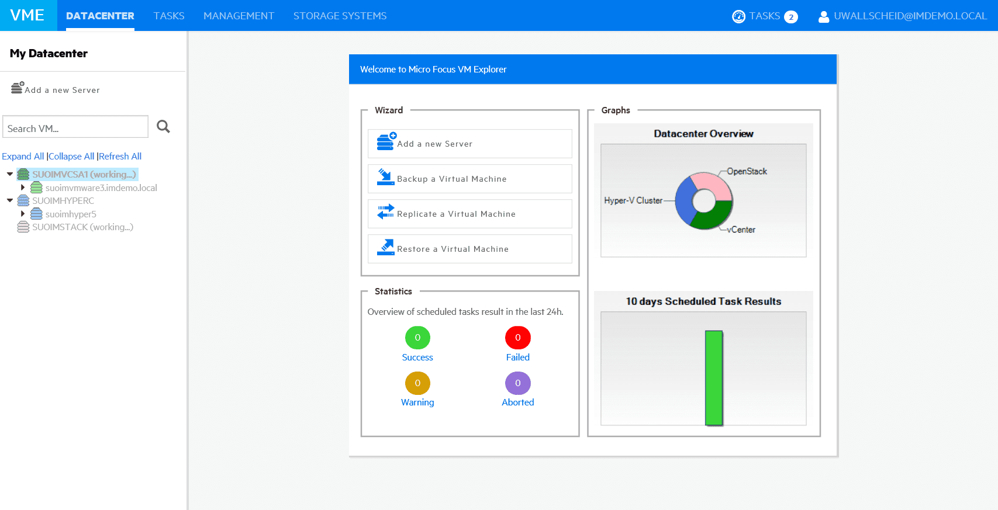The height and width of the screenshot is (510, 998).
Task: Click the suoimvmware3 host icon
Action: pyautogui.click(x=36, y=188)
